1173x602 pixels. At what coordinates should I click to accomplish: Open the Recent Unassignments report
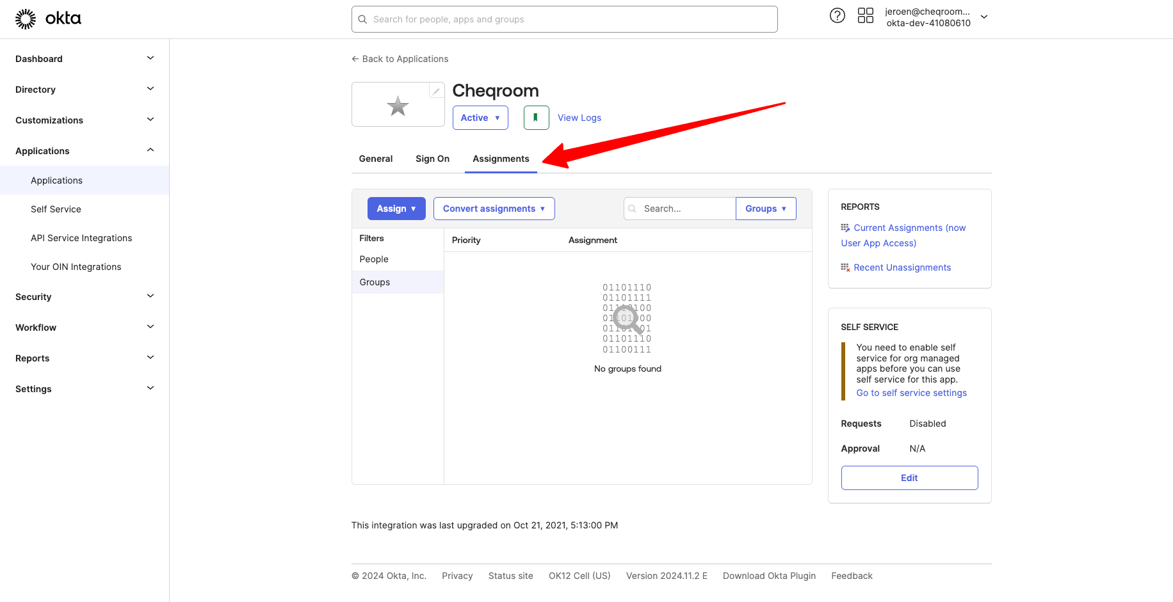[902, 267]
